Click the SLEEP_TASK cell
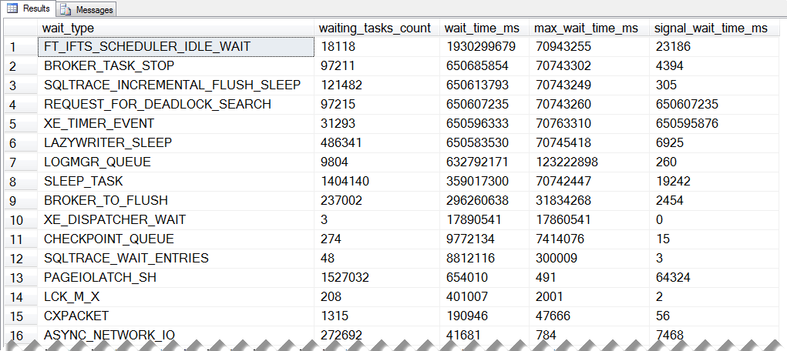787x351 pixels. point(177,182)
